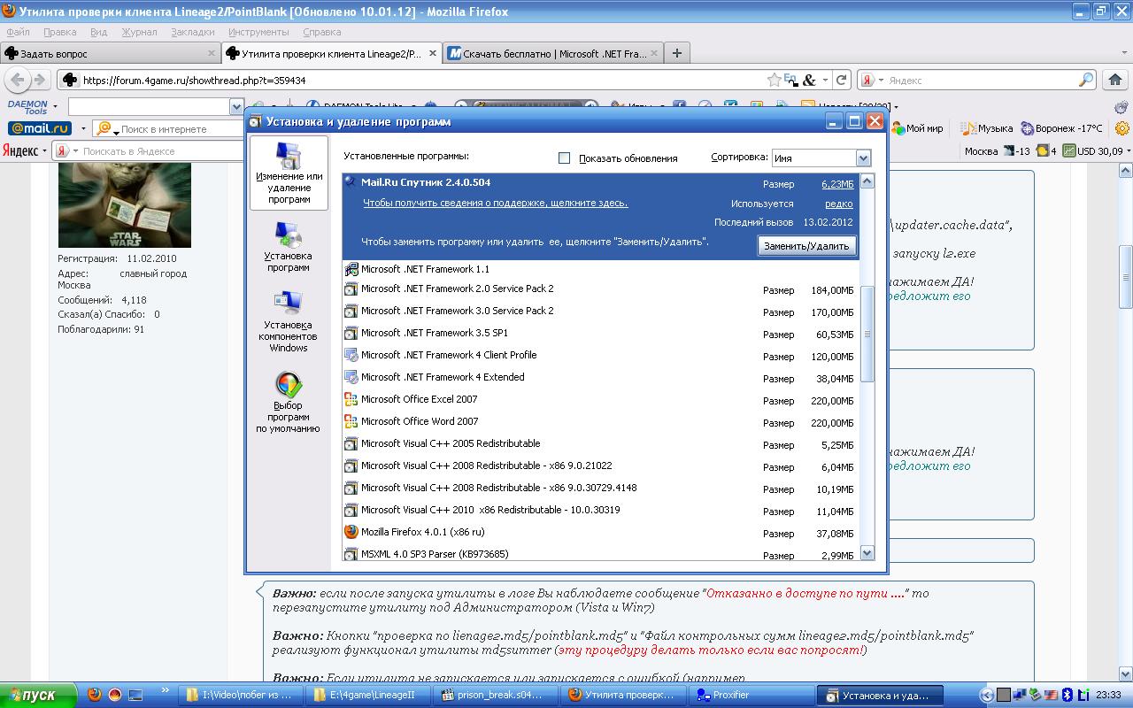The image size is (1133, 708).
Task: Click the Заменить/Удалить button
Action: (x=806, y=246)
